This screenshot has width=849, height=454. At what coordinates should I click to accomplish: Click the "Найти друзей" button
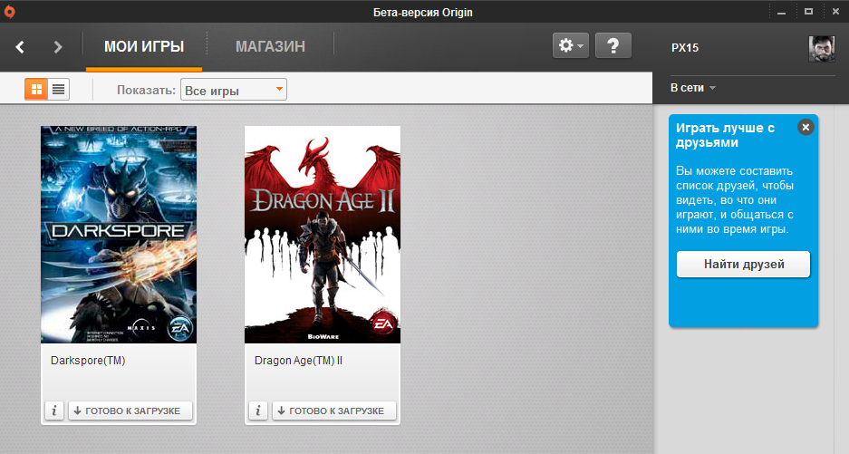[x=743, y=265]
